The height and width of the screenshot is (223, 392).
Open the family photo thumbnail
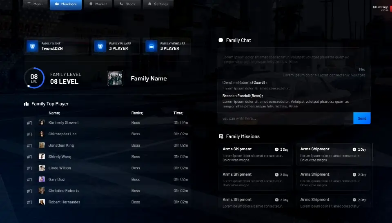(115, 78)
